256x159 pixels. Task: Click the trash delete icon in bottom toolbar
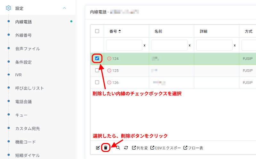point(106,148)
